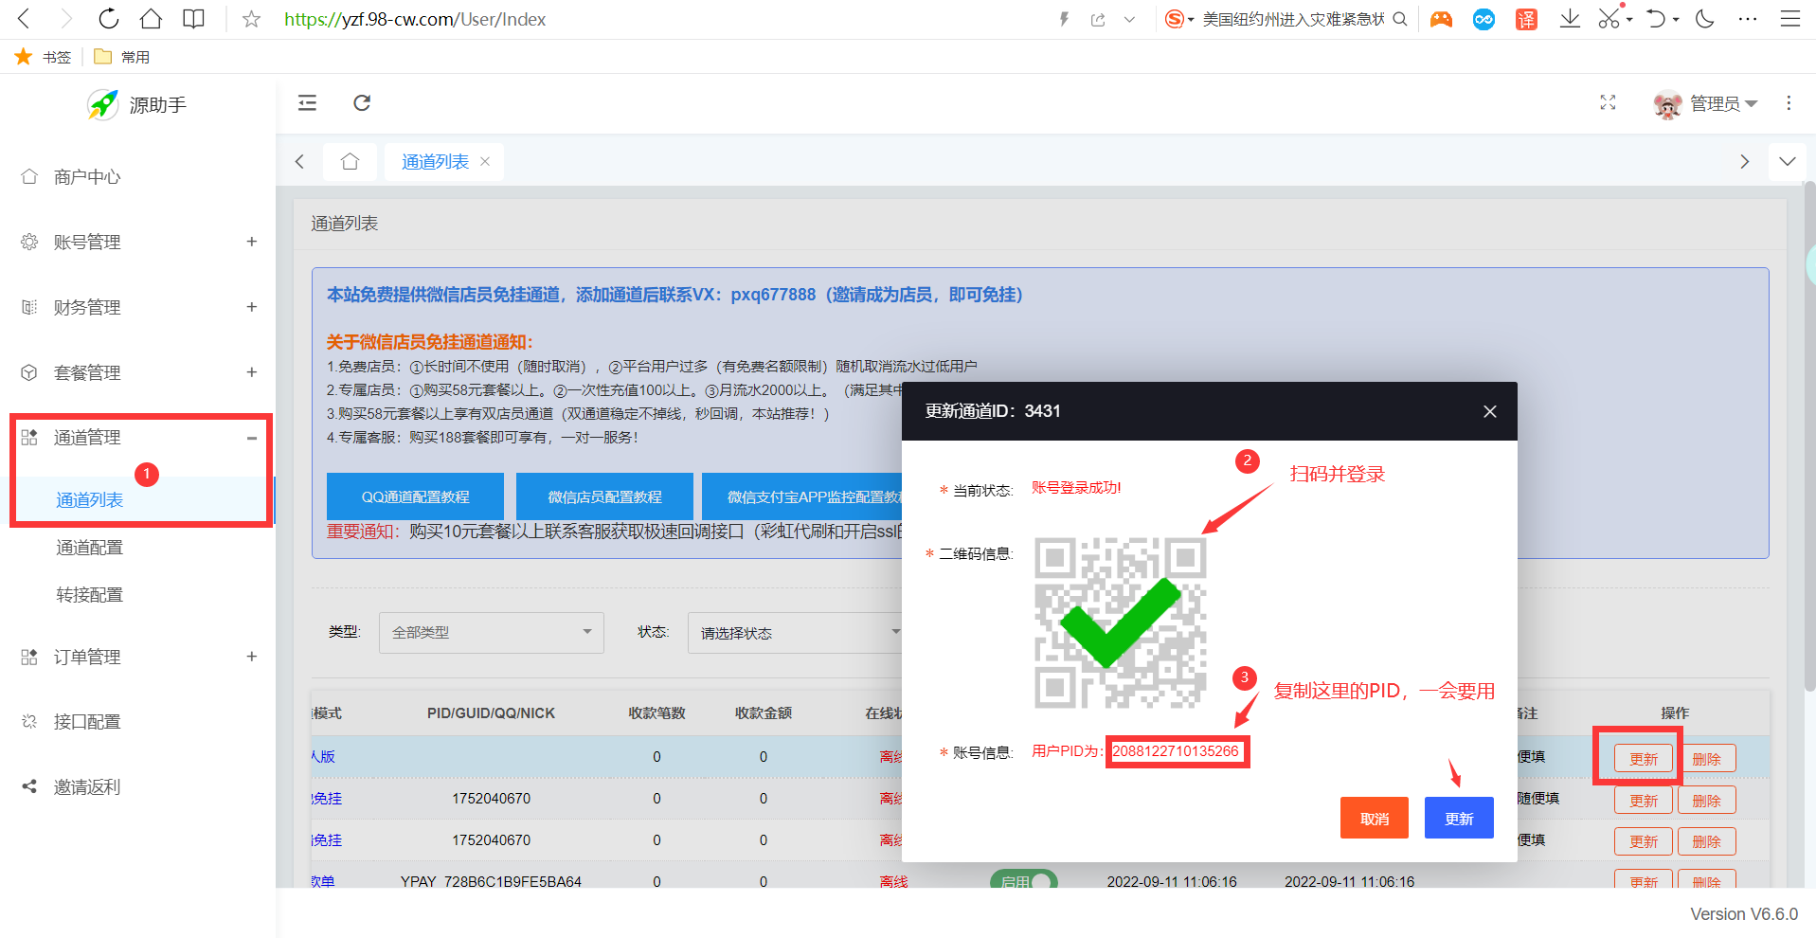Open 商户中心 in the sidebar
Image resolution: width=1816 pixels, height=938 pixels.
click(137, 177)
